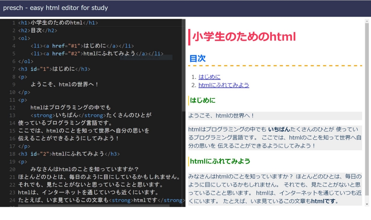Click code line 12 htmlはプログラミングの中でも
This screenshot has height=220, width=371.
[71, 107]
